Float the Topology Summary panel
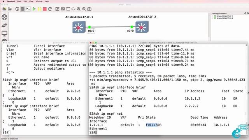 pyautogui.click(x=245, y=14)
